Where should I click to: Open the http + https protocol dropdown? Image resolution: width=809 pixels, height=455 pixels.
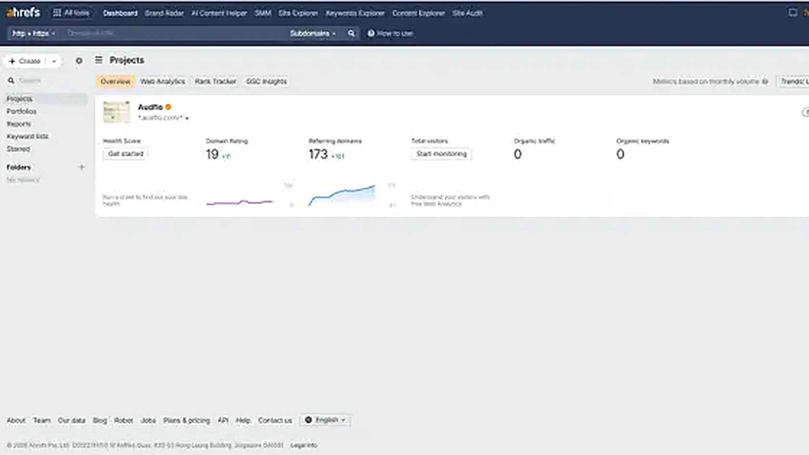pos(33,33)
